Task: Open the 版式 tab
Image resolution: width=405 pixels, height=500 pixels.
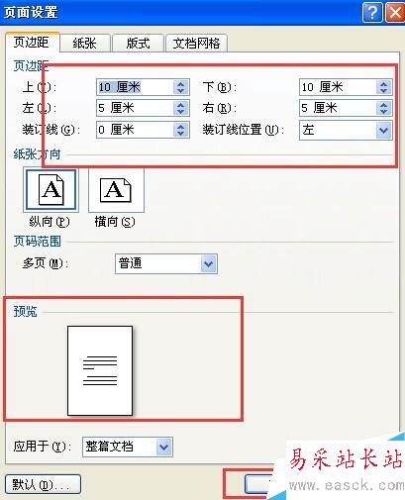Action: [x=138, y=44]
